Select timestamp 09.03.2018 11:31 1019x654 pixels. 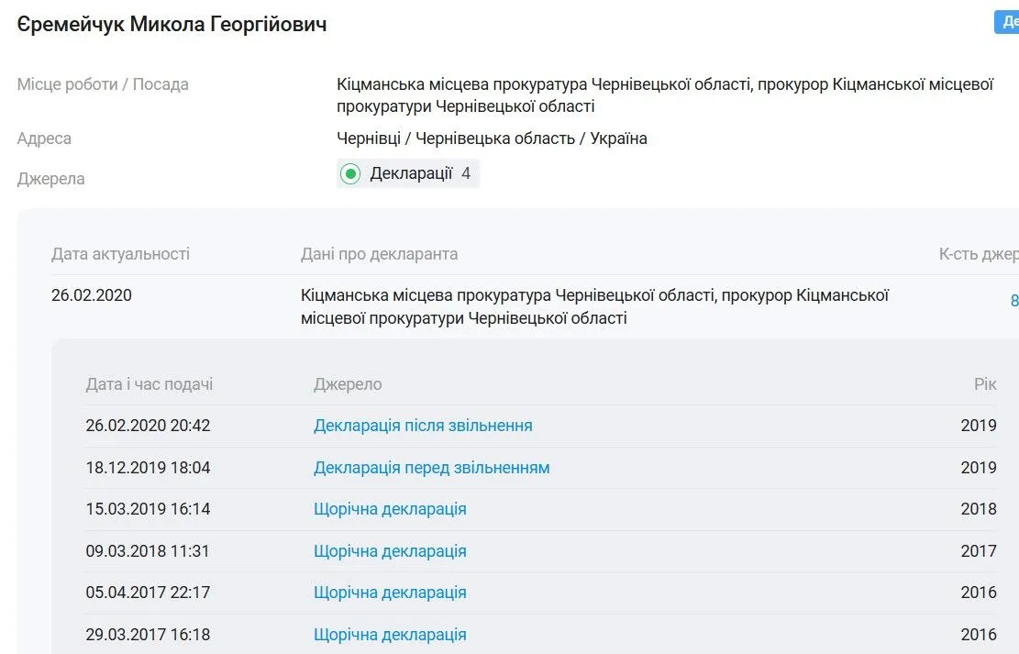pyautogui.click(x=149, y=551)
